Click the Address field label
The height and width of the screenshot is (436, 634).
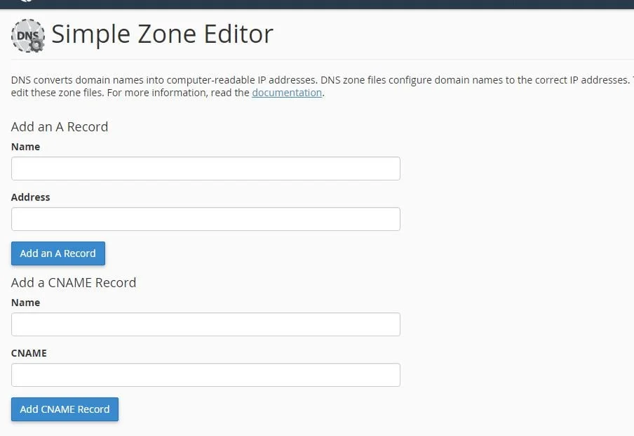click(x=31, y=197)
